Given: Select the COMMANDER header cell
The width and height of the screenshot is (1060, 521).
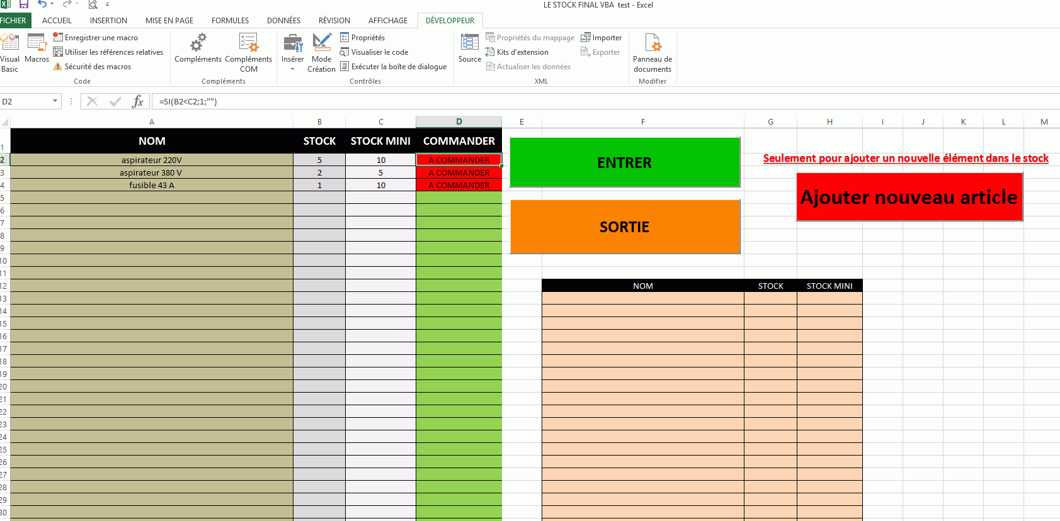Looking at the screenshot, I should [x=459, y=141].
